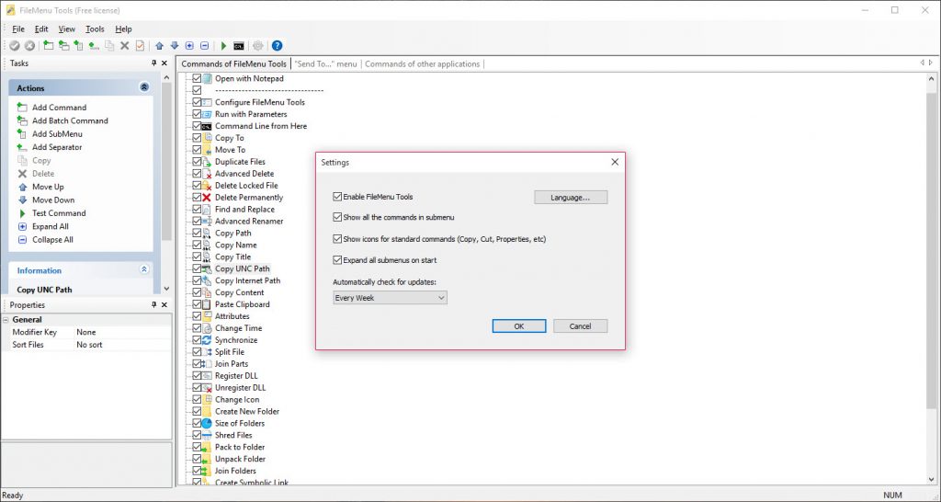Click the Expand All plus toolbar icon
Viewport: 941px width, 502px height.
(x=189, y=46)
